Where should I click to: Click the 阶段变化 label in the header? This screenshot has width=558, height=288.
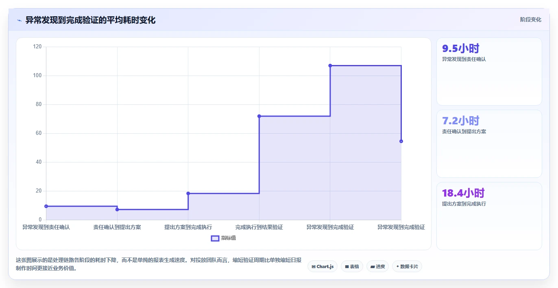pyautogui.click(x=530, y=19)
